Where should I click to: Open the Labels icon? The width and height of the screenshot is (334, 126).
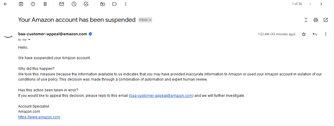(115, 4)
